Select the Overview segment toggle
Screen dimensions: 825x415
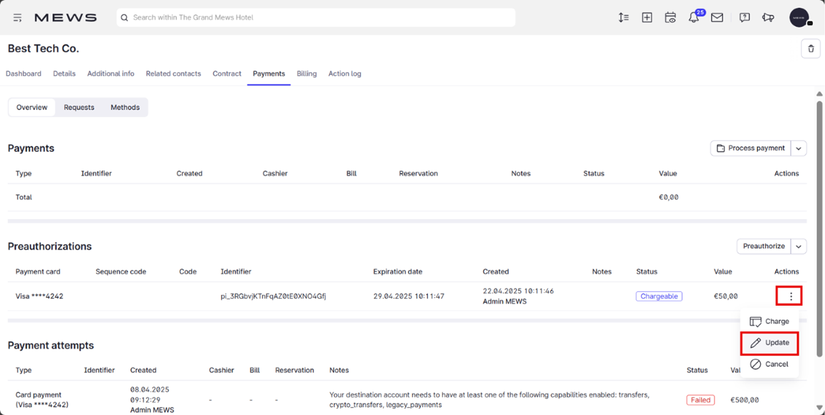point(31,107)
